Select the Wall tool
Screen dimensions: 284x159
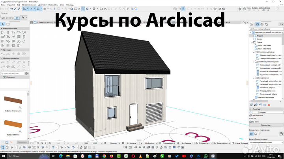(x=3, y=33)
